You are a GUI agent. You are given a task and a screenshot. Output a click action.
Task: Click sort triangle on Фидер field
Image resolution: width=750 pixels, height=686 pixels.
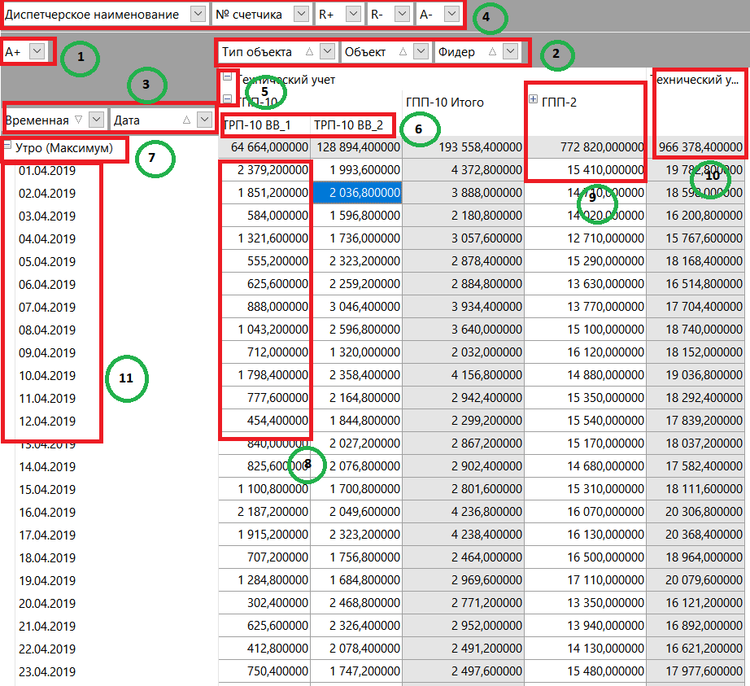pyautogui.click(x=492, y=52)
